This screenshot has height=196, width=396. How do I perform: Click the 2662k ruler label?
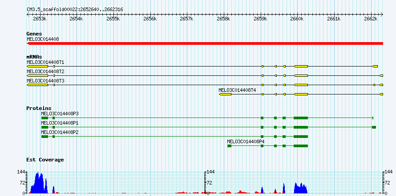coord(371,19)
